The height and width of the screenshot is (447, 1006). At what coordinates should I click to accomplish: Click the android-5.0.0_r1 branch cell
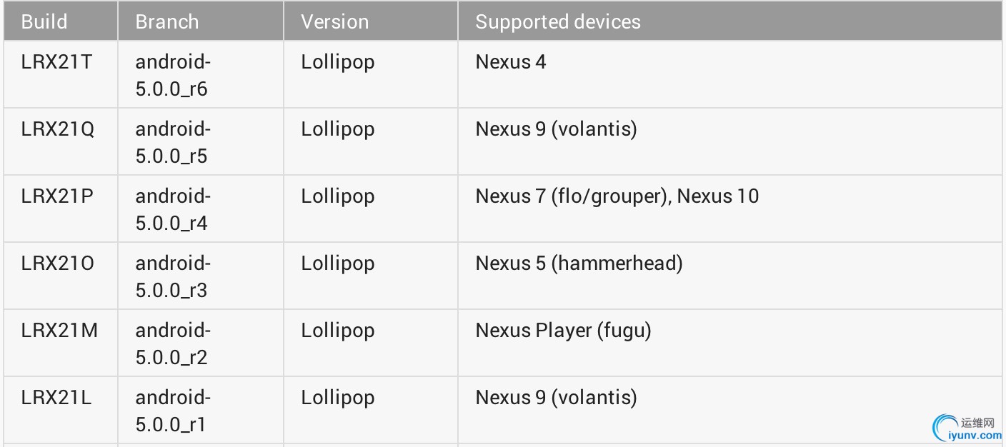(172, 411)
